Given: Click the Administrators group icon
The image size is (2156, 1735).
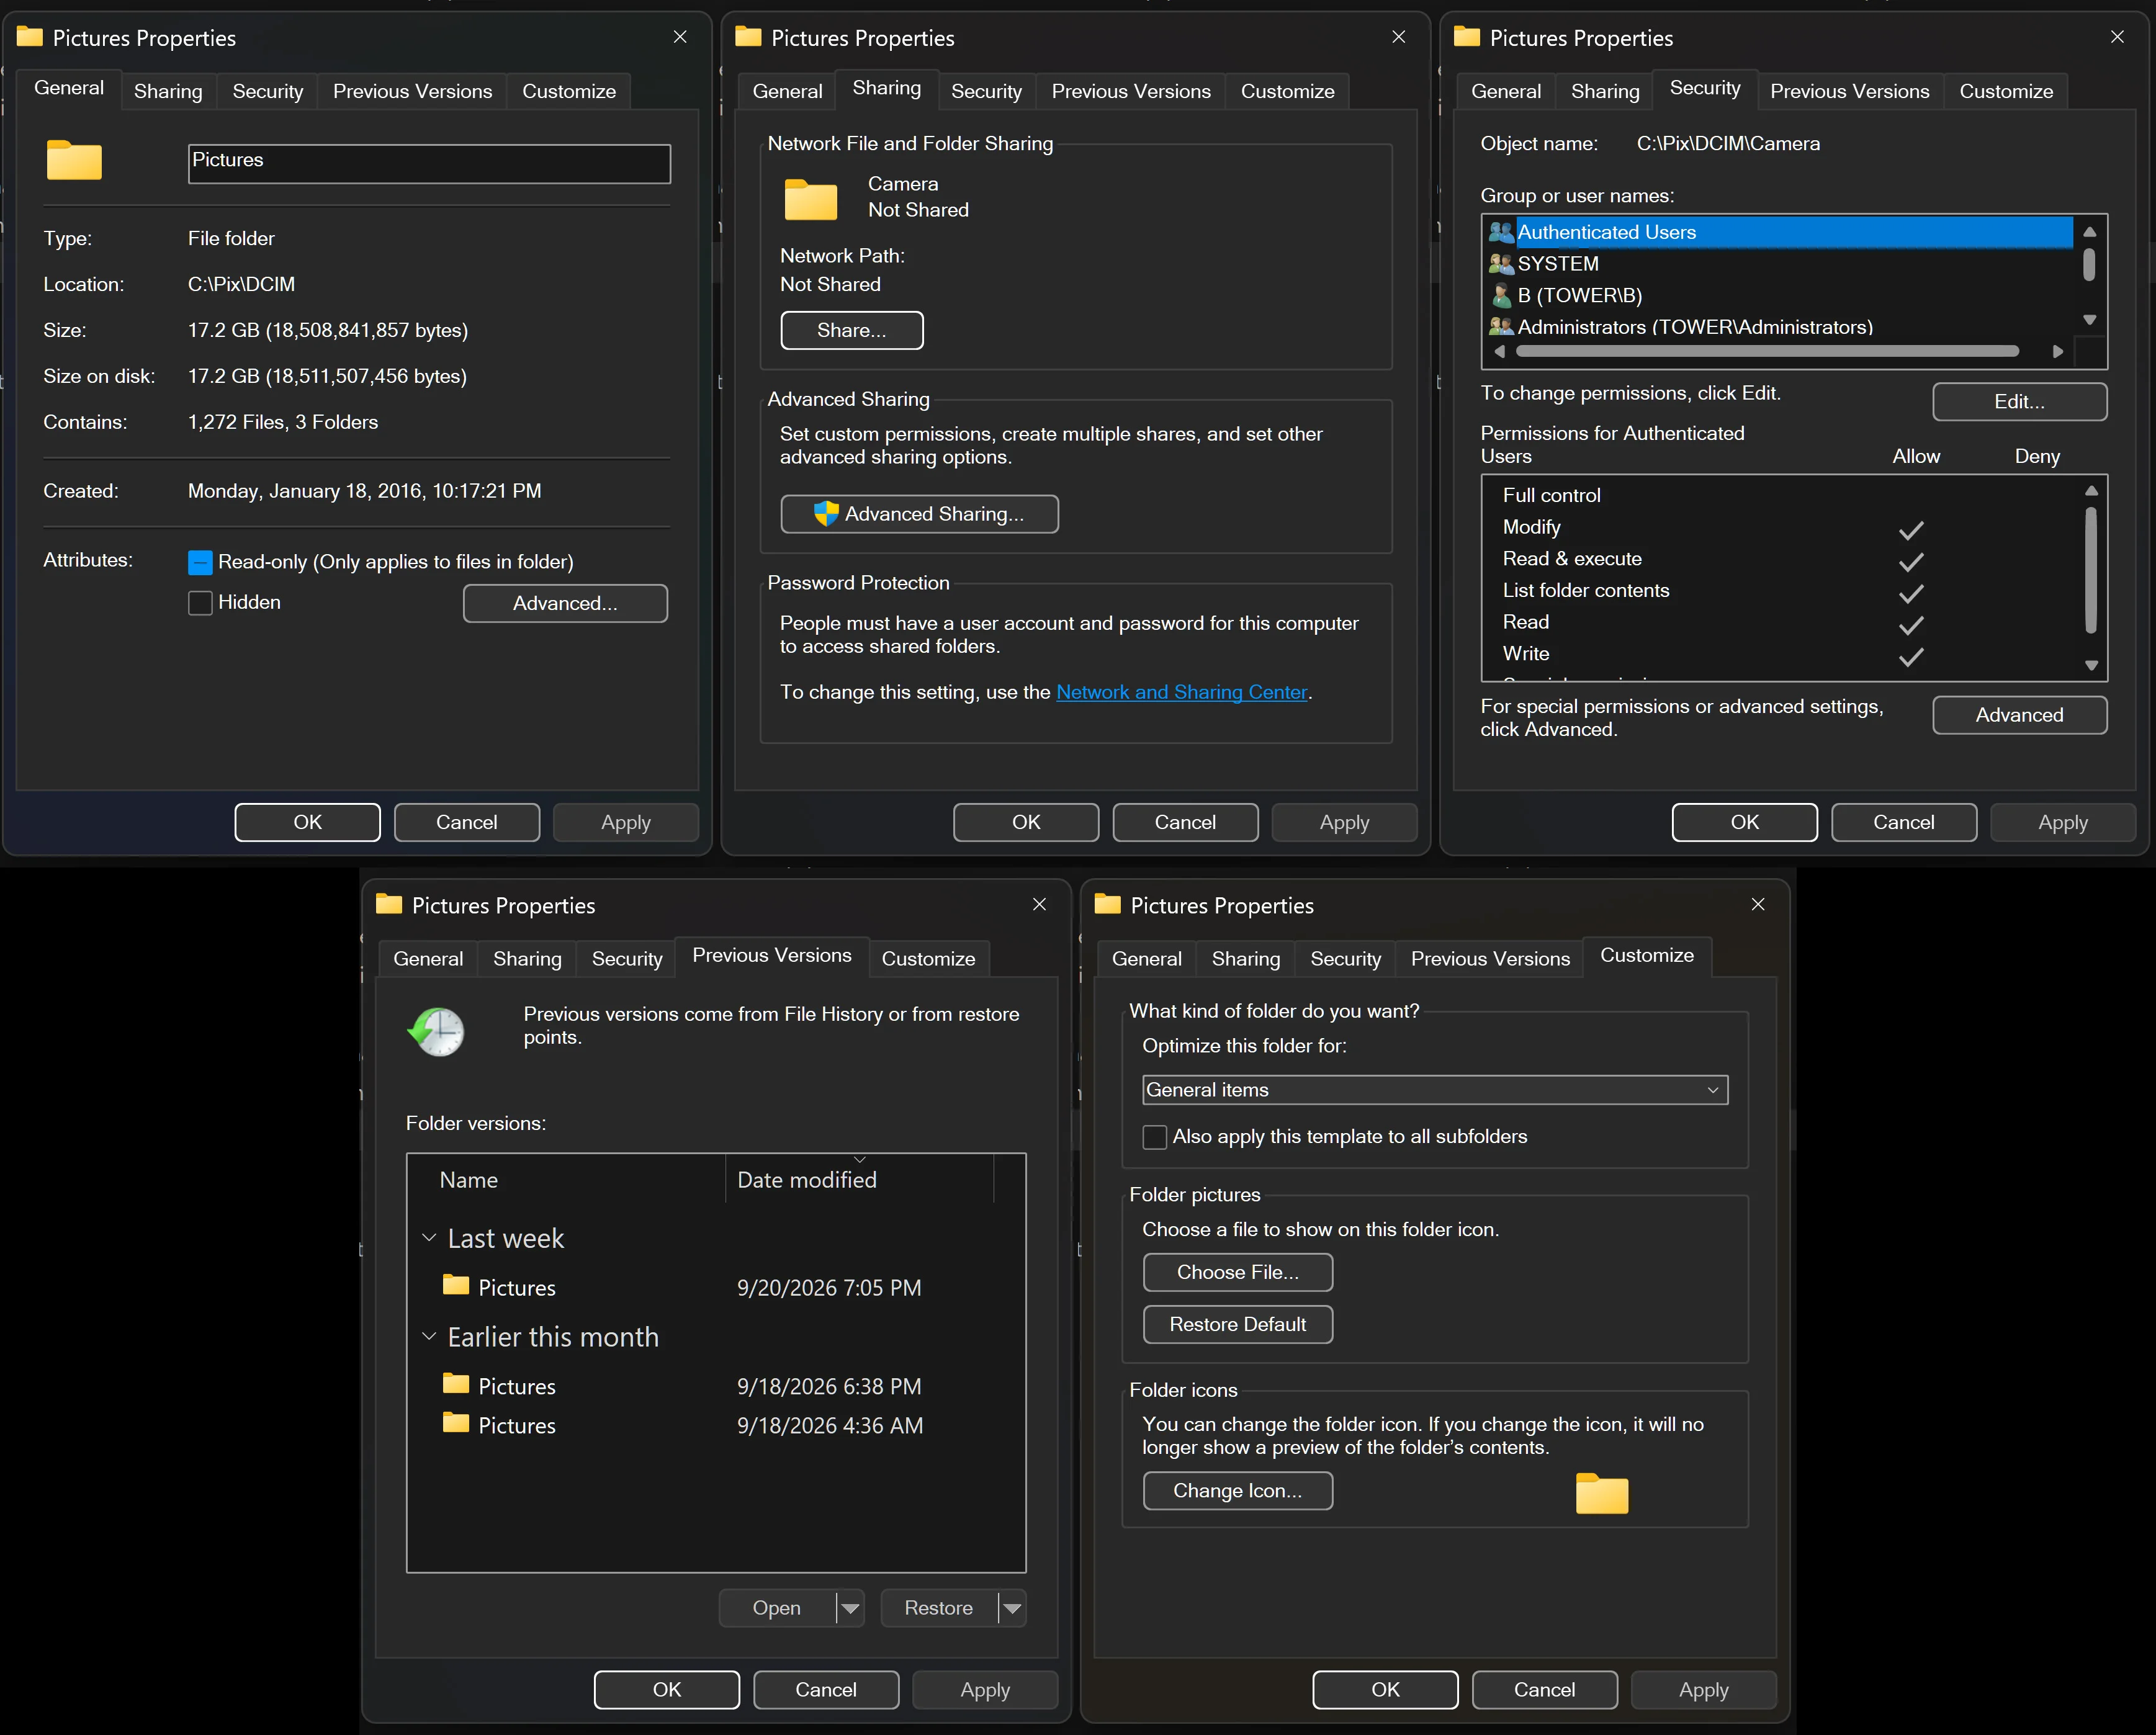Looking at the screenshot, I should coord(1500,327).
